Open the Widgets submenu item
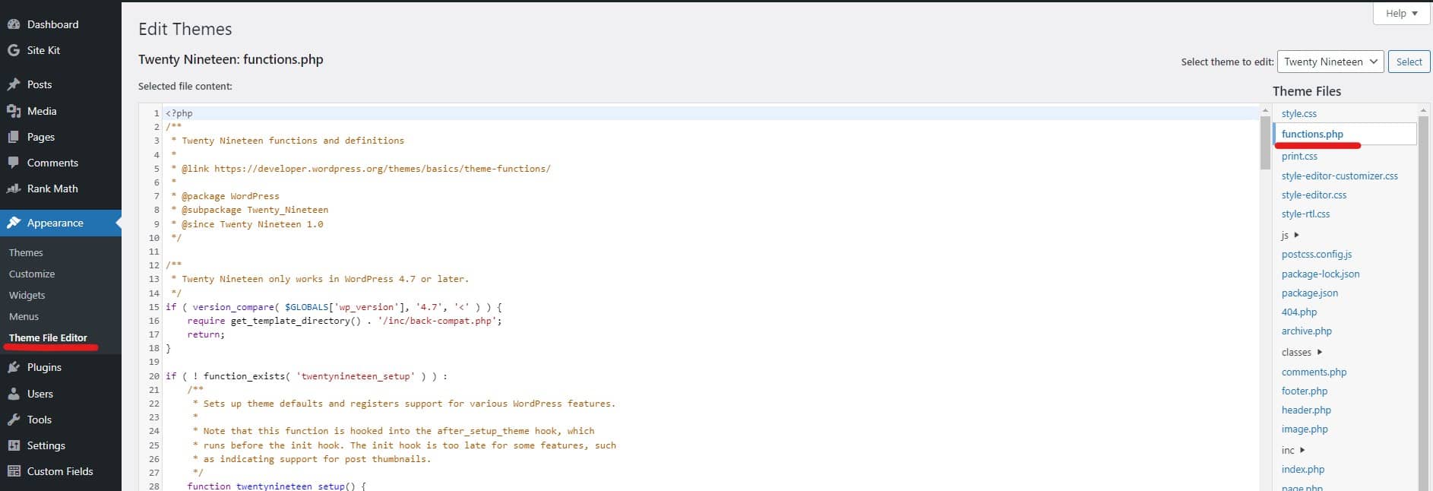1433x491 pixels. point(27,295)
